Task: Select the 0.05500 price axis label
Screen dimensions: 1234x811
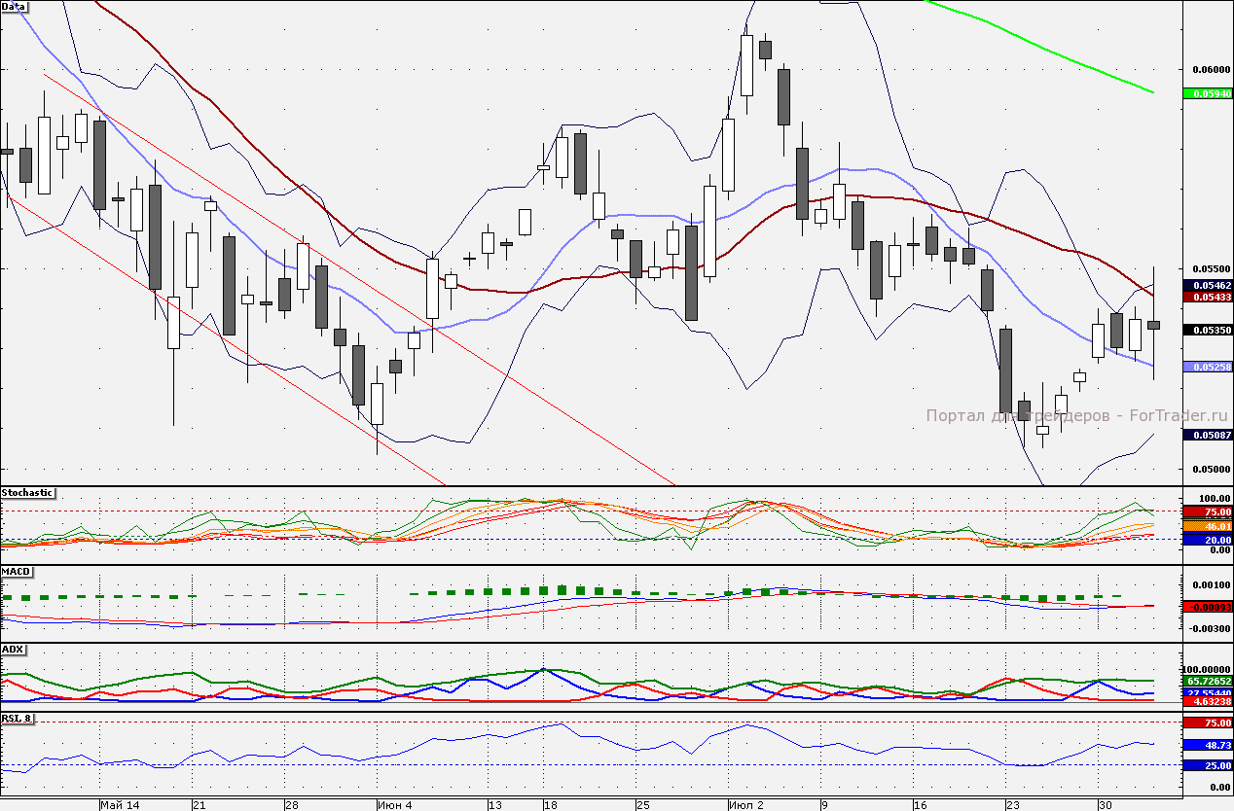Action: tap(1210, 268)
